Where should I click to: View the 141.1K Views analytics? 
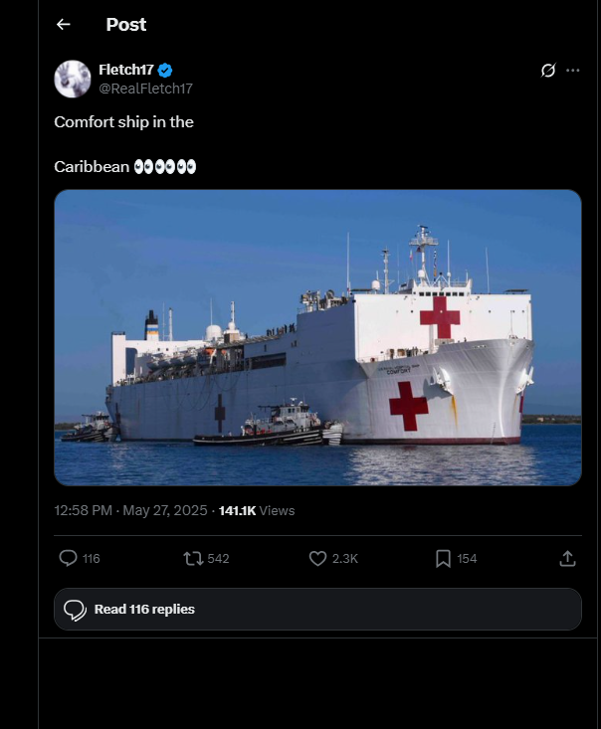pos(257,510)
